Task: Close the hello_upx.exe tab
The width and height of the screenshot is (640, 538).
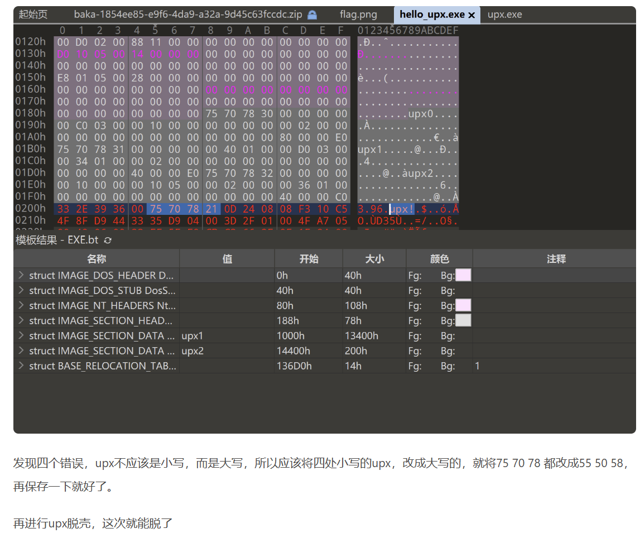Action: click(471, 15)
